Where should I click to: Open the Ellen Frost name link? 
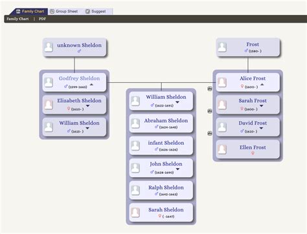[253, 147]
